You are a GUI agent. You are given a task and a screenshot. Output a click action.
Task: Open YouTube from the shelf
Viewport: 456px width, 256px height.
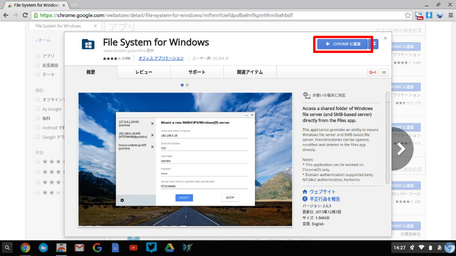point(133,248)
